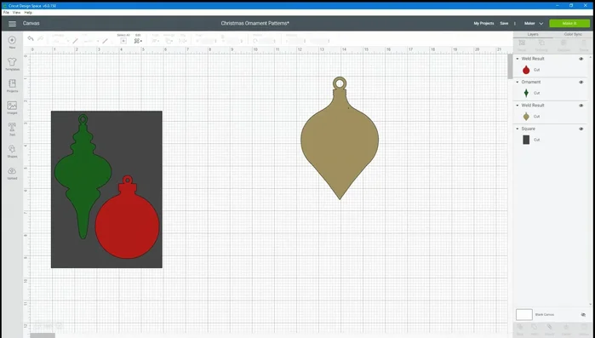
Task: Click the Ornament layer name
Action: pyautogui.click(x=531, y=82)
